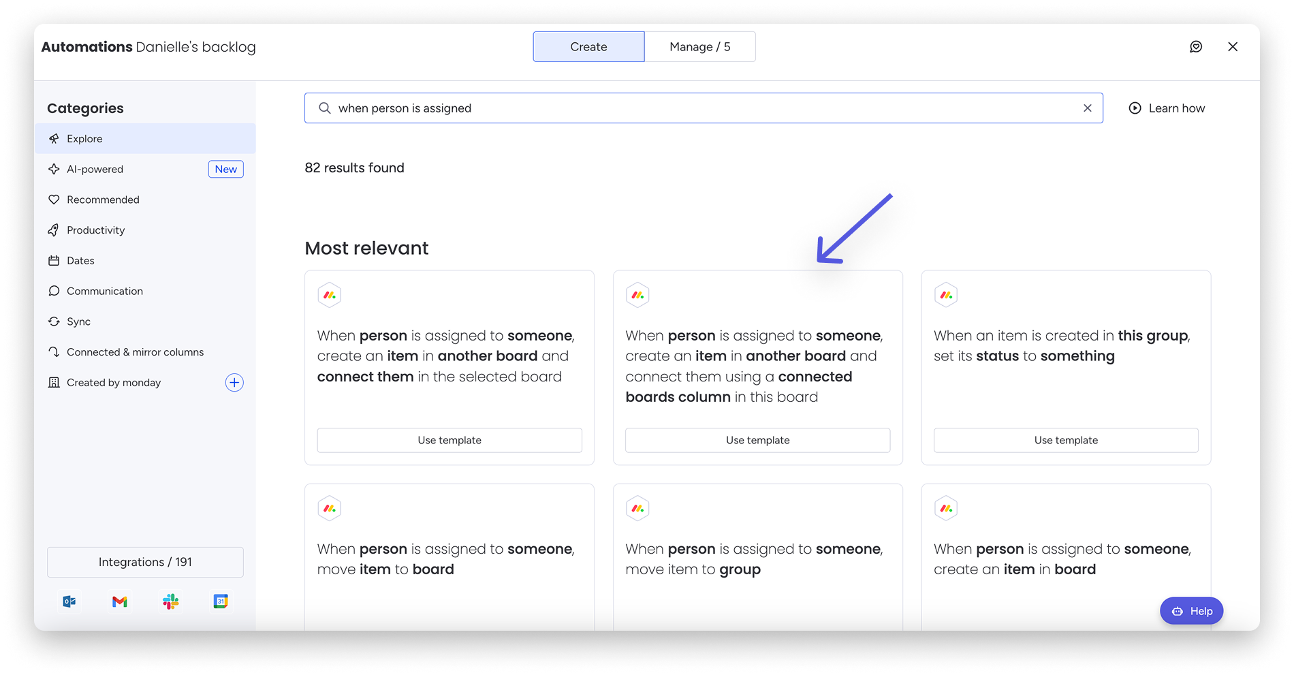The width and height of the screenshot is (1294, 675).
Task: Click monday logo on create item in board card
Action: pyautogui.click(x=946, y=508)
